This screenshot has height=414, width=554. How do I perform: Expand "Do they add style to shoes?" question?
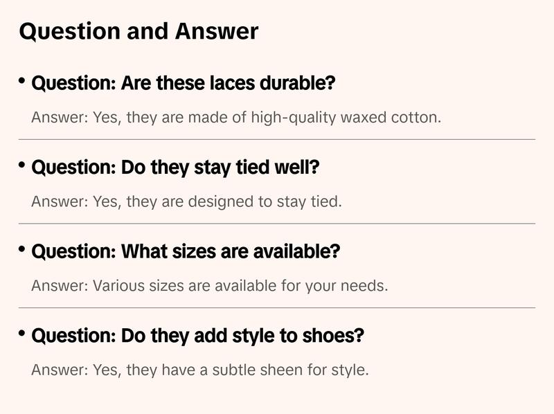(x=197, y=336)
